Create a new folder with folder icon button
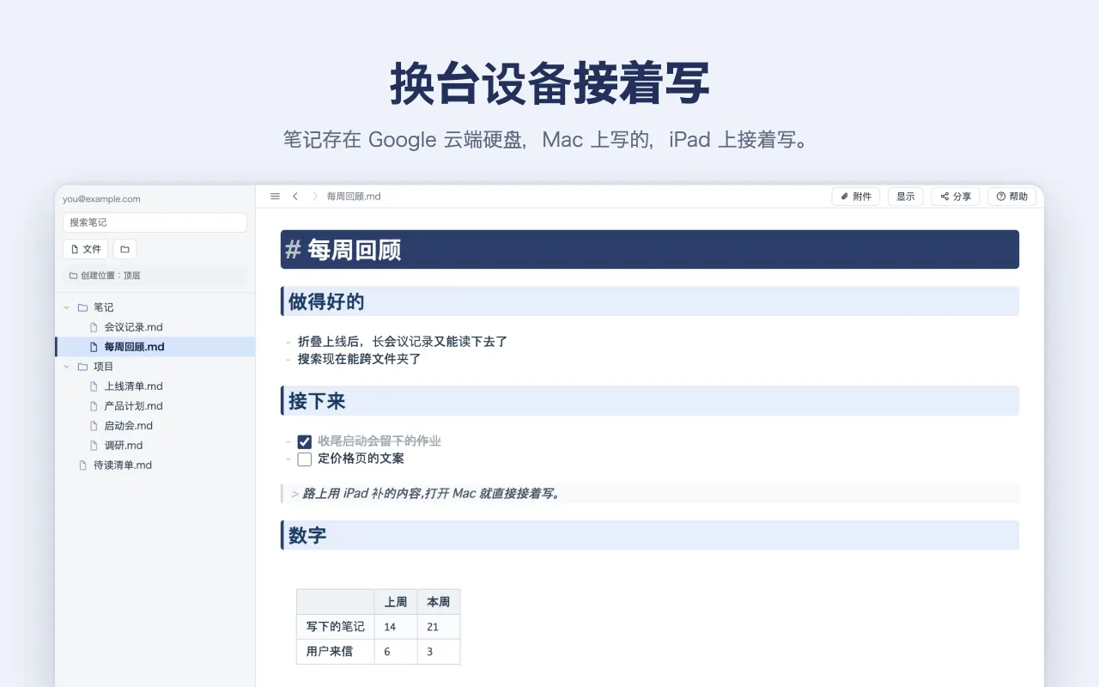 pos(124,249)
